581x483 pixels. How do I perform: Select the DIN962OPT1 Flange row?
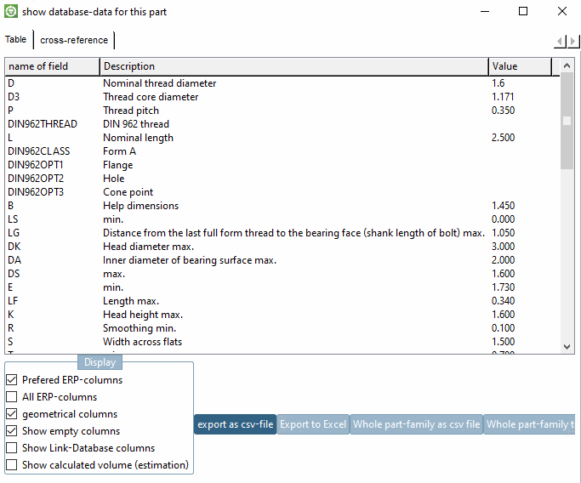pyautogui.click(x=282, y=165)
